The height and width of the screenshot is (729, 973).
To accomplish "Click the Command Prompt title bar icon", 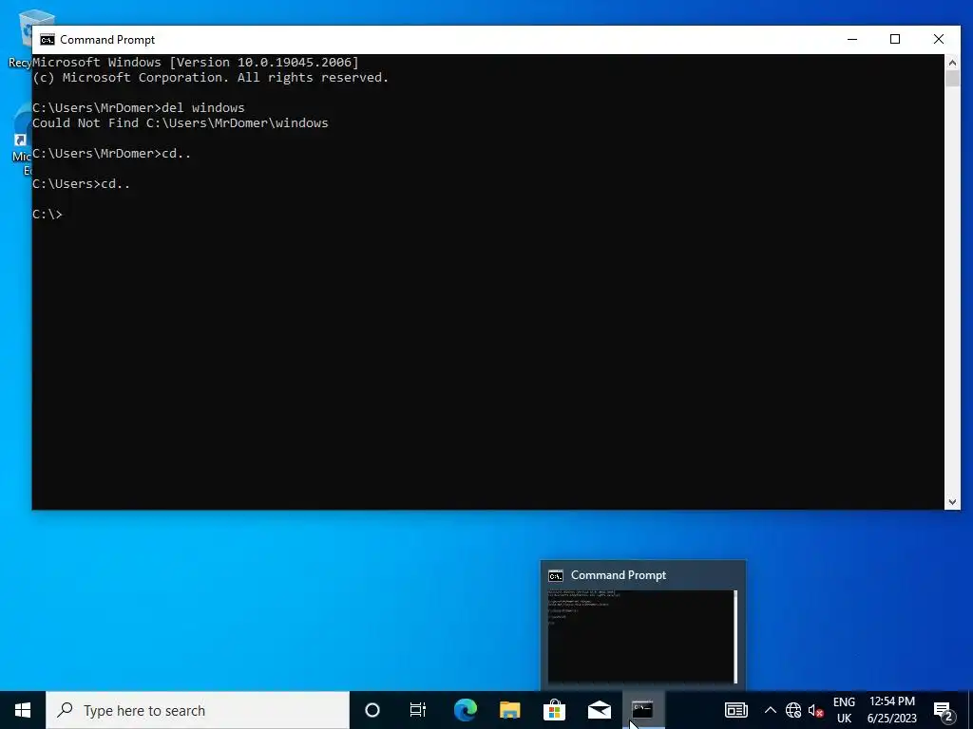I will tap(48, 40).
